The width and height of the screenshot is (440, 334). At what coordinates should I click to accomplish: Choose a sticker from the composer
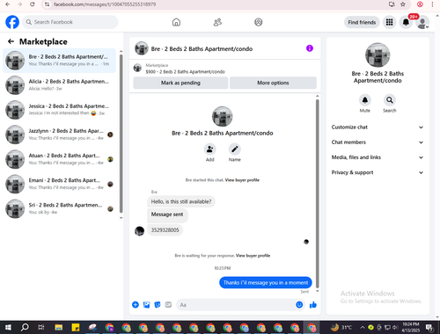point(158,305)
